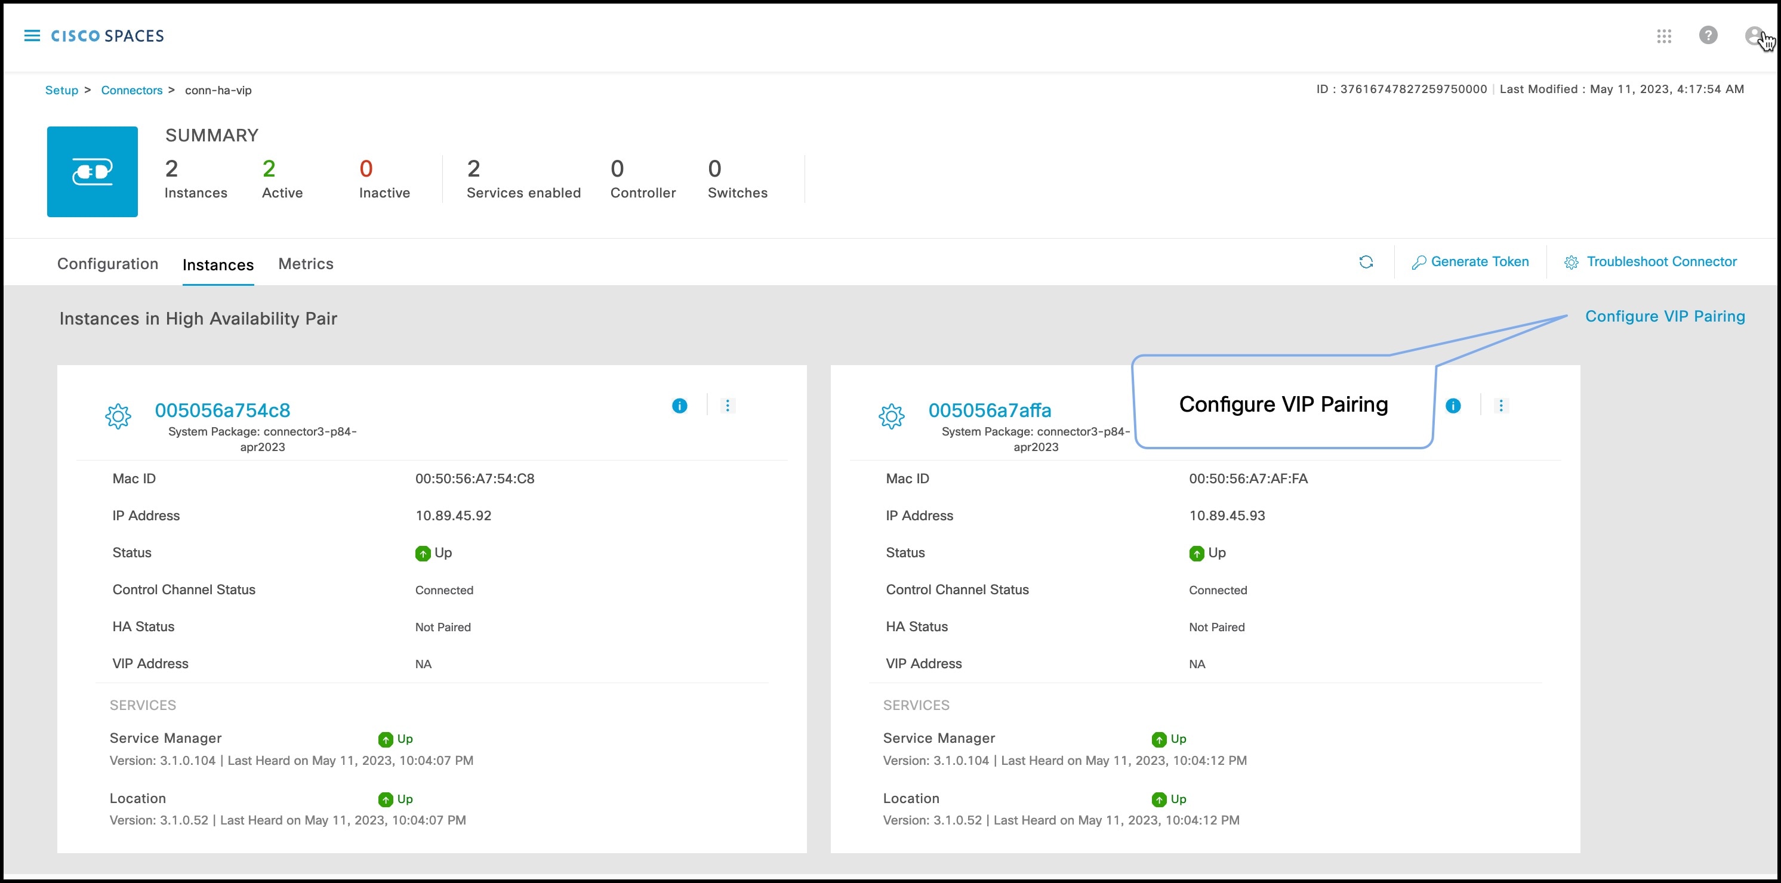Click the refresh icon near Generate Token
The image size is (1781, 883).
(x=1366, y=263)
